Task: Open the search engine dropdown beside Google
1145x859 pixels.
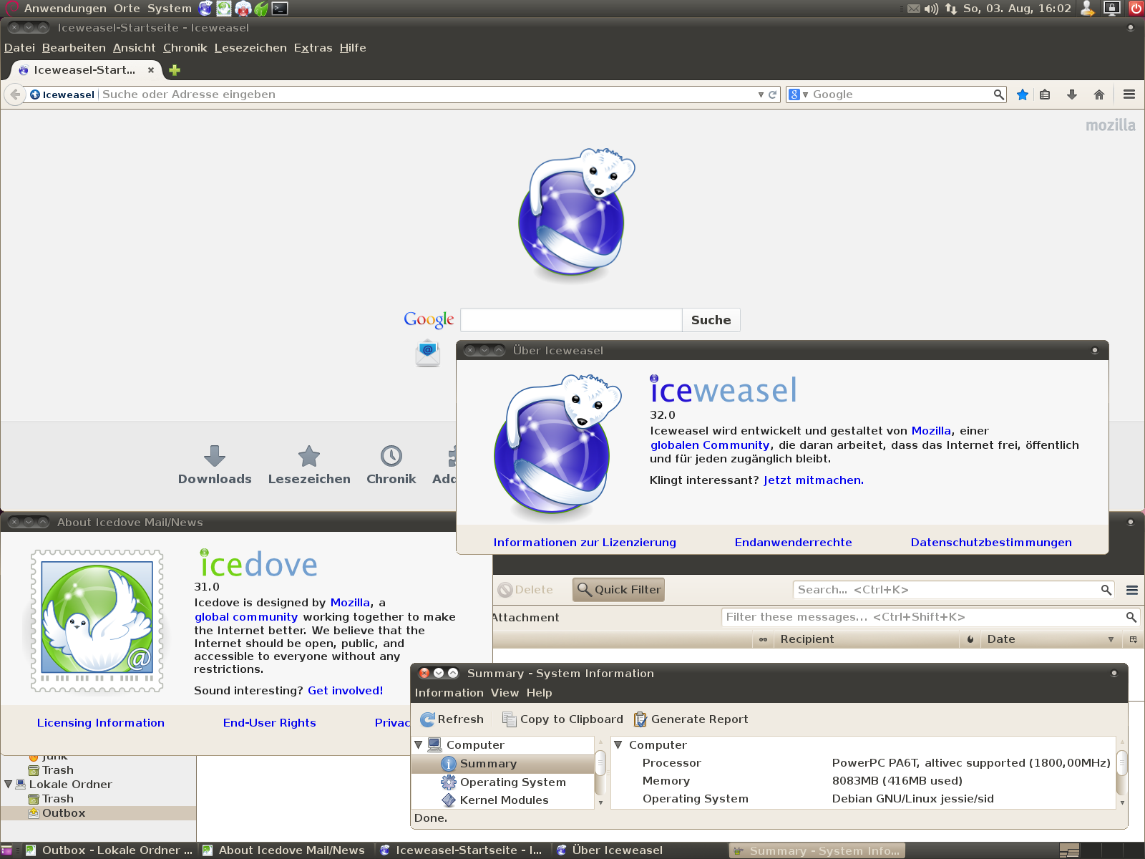Action: 798,94
